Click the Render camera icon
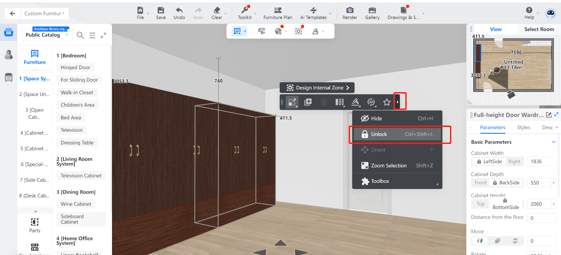 point(350,10)
